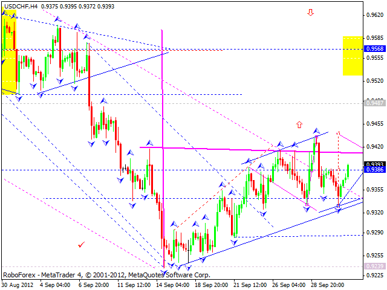Viewport: 387px width, 290px height.
Task: Click the 0.9239 gray price label
Action: point(375,266)
